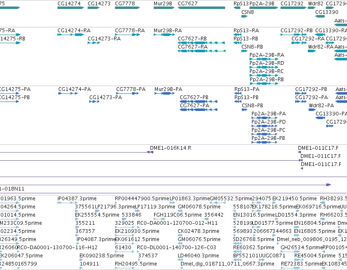Viewport: 347px width, 270px height.
Task: Click EST LP21796.3prime label
Action: pos(115,207)
